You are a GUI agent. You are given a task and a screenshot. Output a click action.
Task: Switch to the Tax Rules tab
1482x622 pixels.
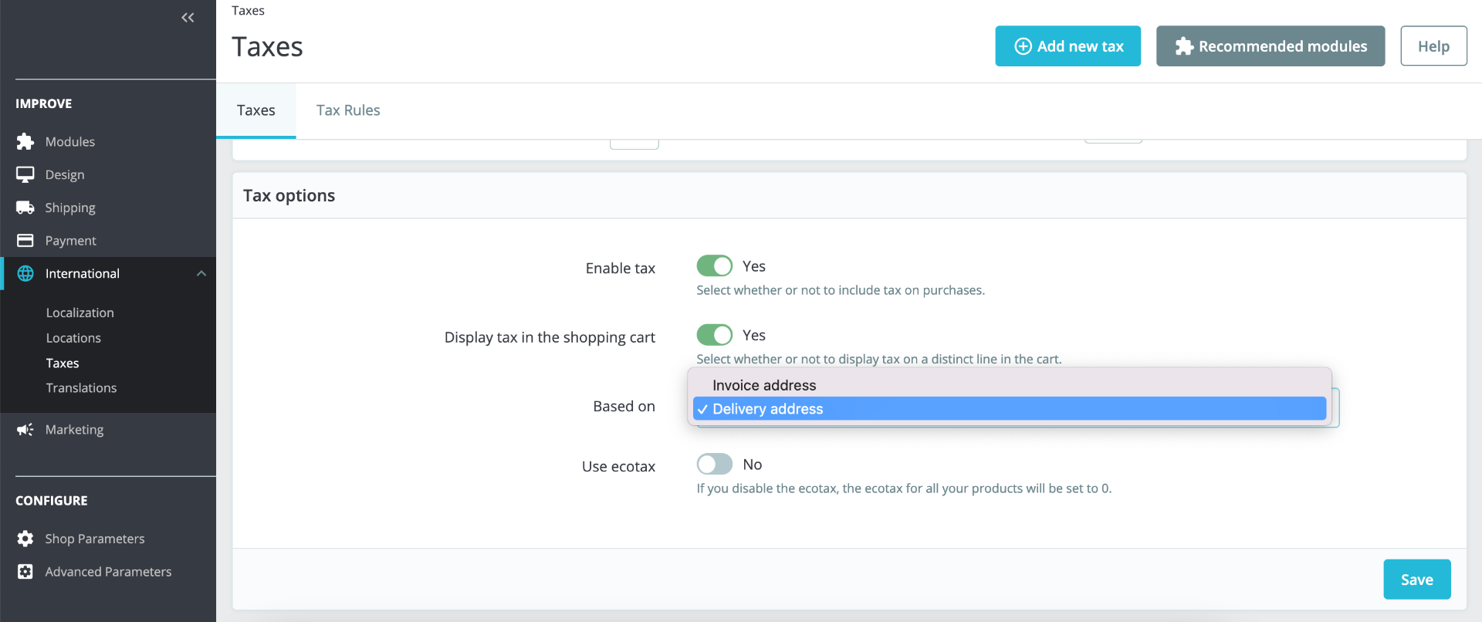tap(348, 110)
